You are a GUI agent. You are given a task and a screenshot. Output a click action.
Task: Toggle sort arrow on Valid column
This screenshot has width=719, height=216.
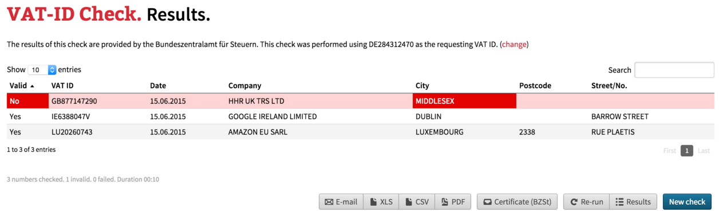(x=32, y=86)
